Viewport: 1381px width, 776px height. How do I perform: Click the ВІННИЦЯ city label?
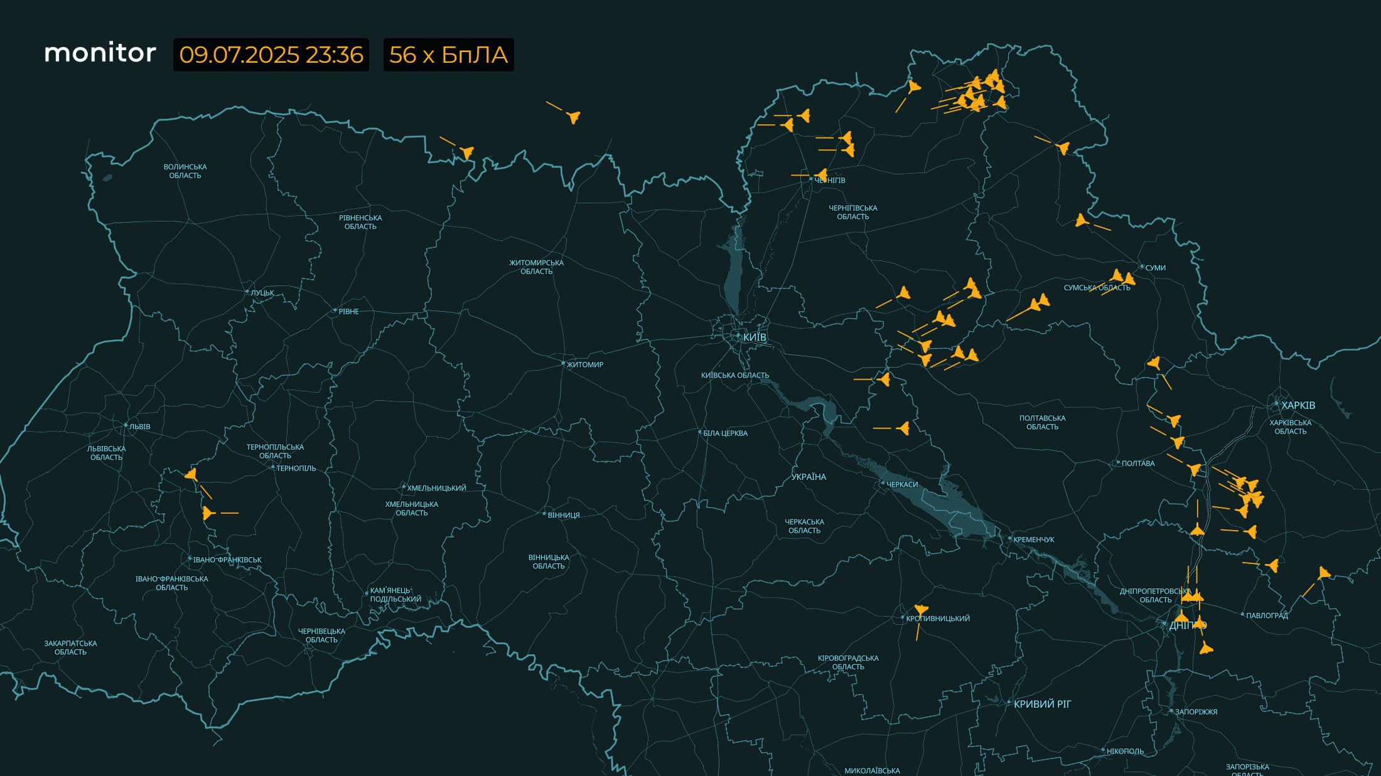point(563,515)
